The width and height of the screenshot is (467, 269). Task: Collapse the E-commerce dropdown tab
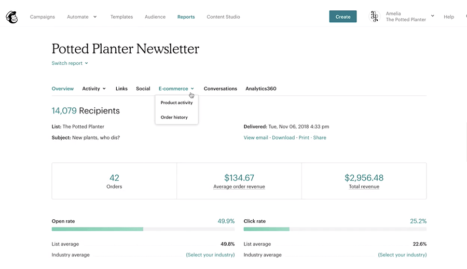click(176, 89)
